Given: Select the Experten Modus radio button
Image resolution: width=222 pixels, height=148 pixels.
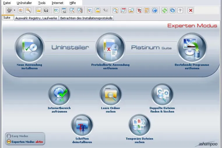Looking at the screenshot, I should pyautogui.click(x=9, y=142).
